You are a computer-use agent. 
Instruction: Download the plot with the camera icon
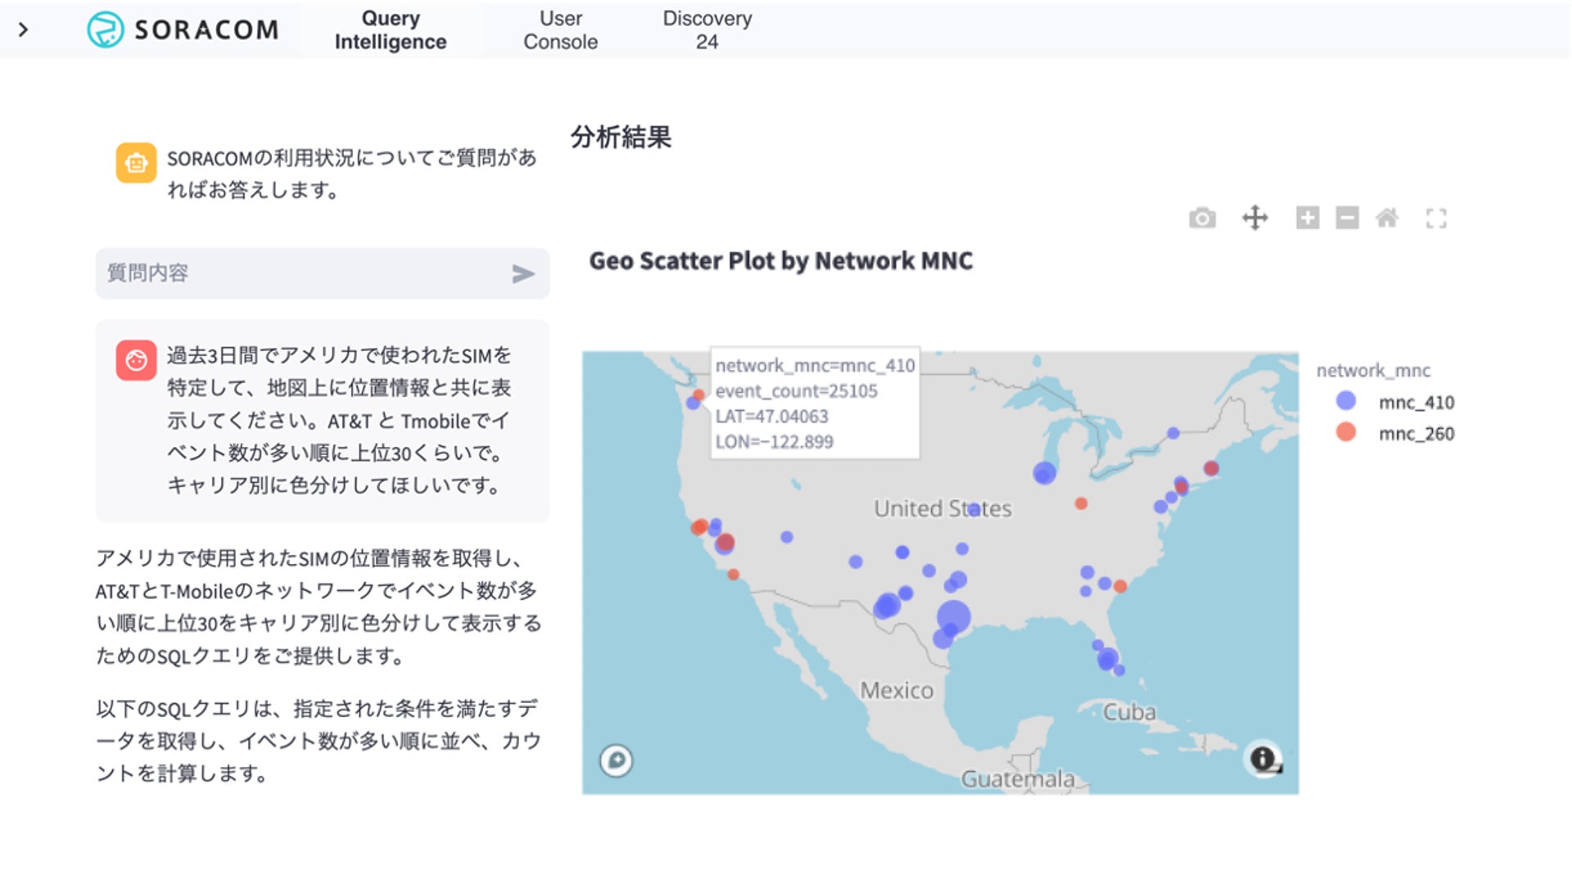pos(1202,219)
